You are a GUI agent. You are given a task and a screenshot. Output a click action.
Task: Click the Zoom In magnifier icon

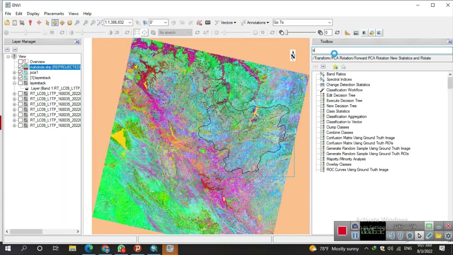(86, 23)
